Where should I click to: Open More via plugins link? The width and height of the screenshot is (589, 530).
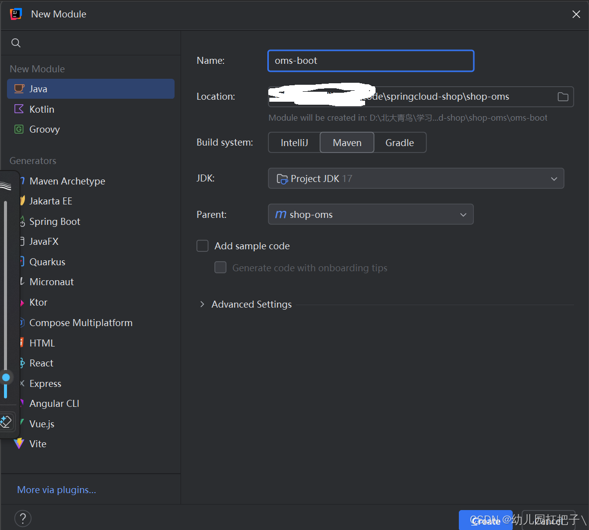tap(57, 490)
